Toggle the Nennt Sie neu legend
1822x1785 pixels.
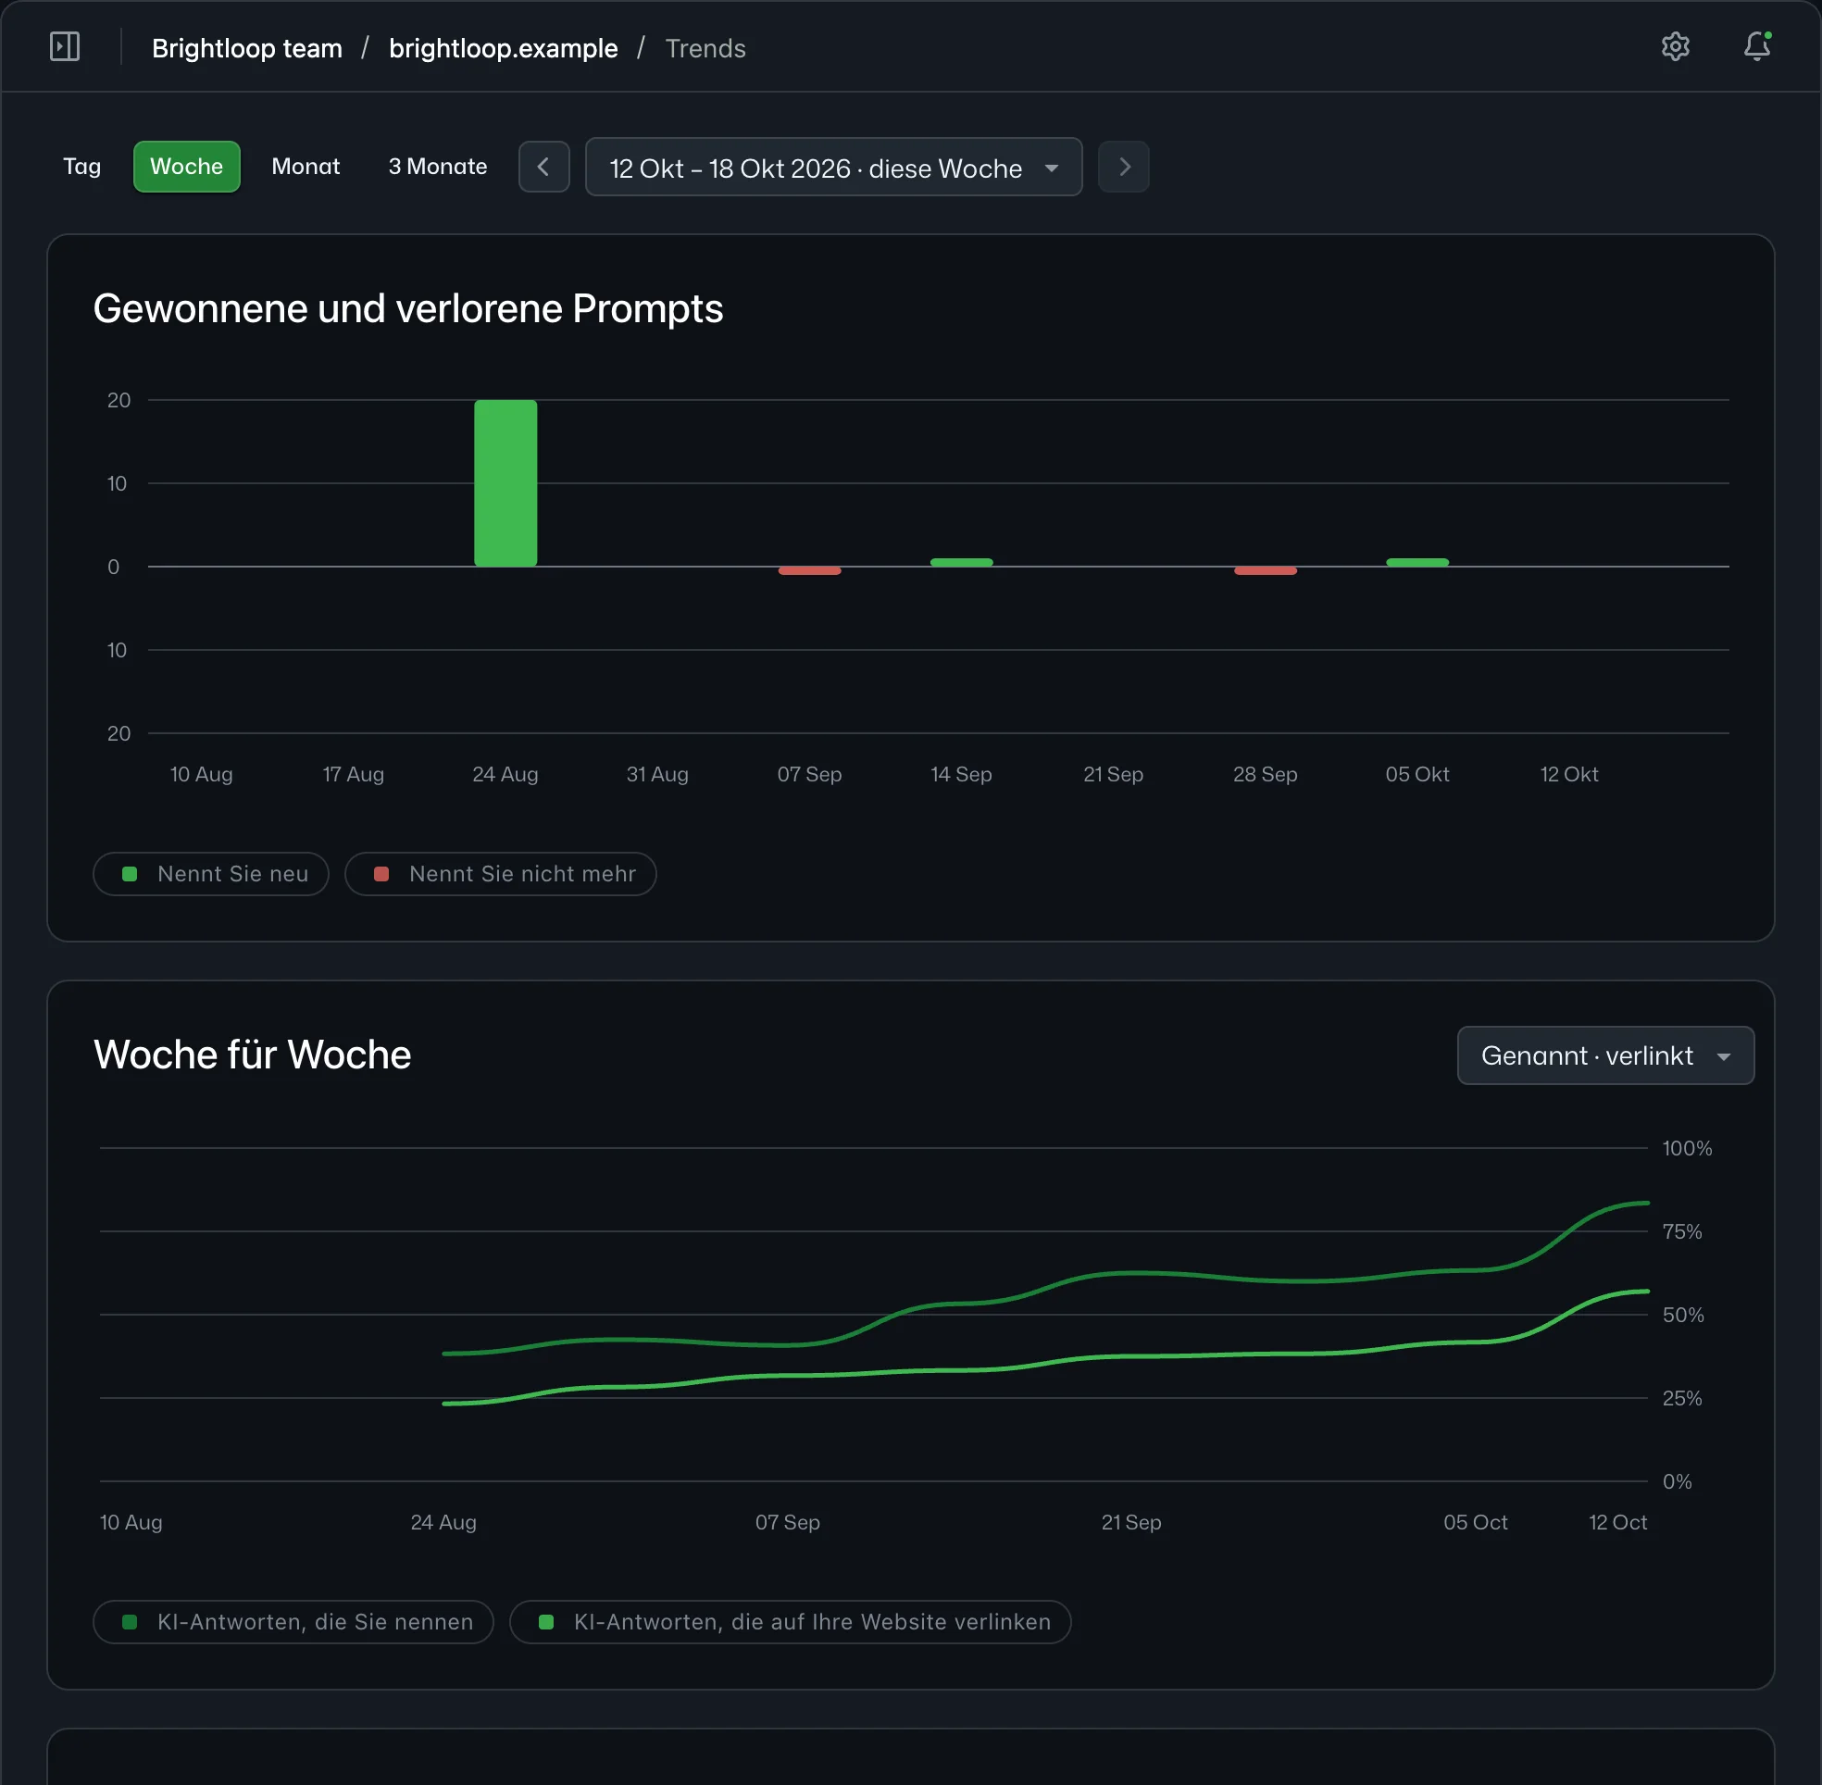(211, 874)
